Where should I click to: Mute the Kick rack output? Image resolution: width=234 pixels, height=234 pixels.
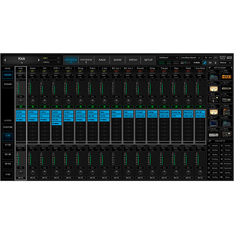21,178
